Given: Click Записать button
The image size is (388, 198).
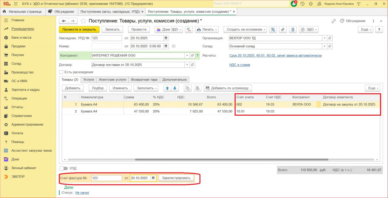Looking at the screenshot, I should [x=112, y=30].
